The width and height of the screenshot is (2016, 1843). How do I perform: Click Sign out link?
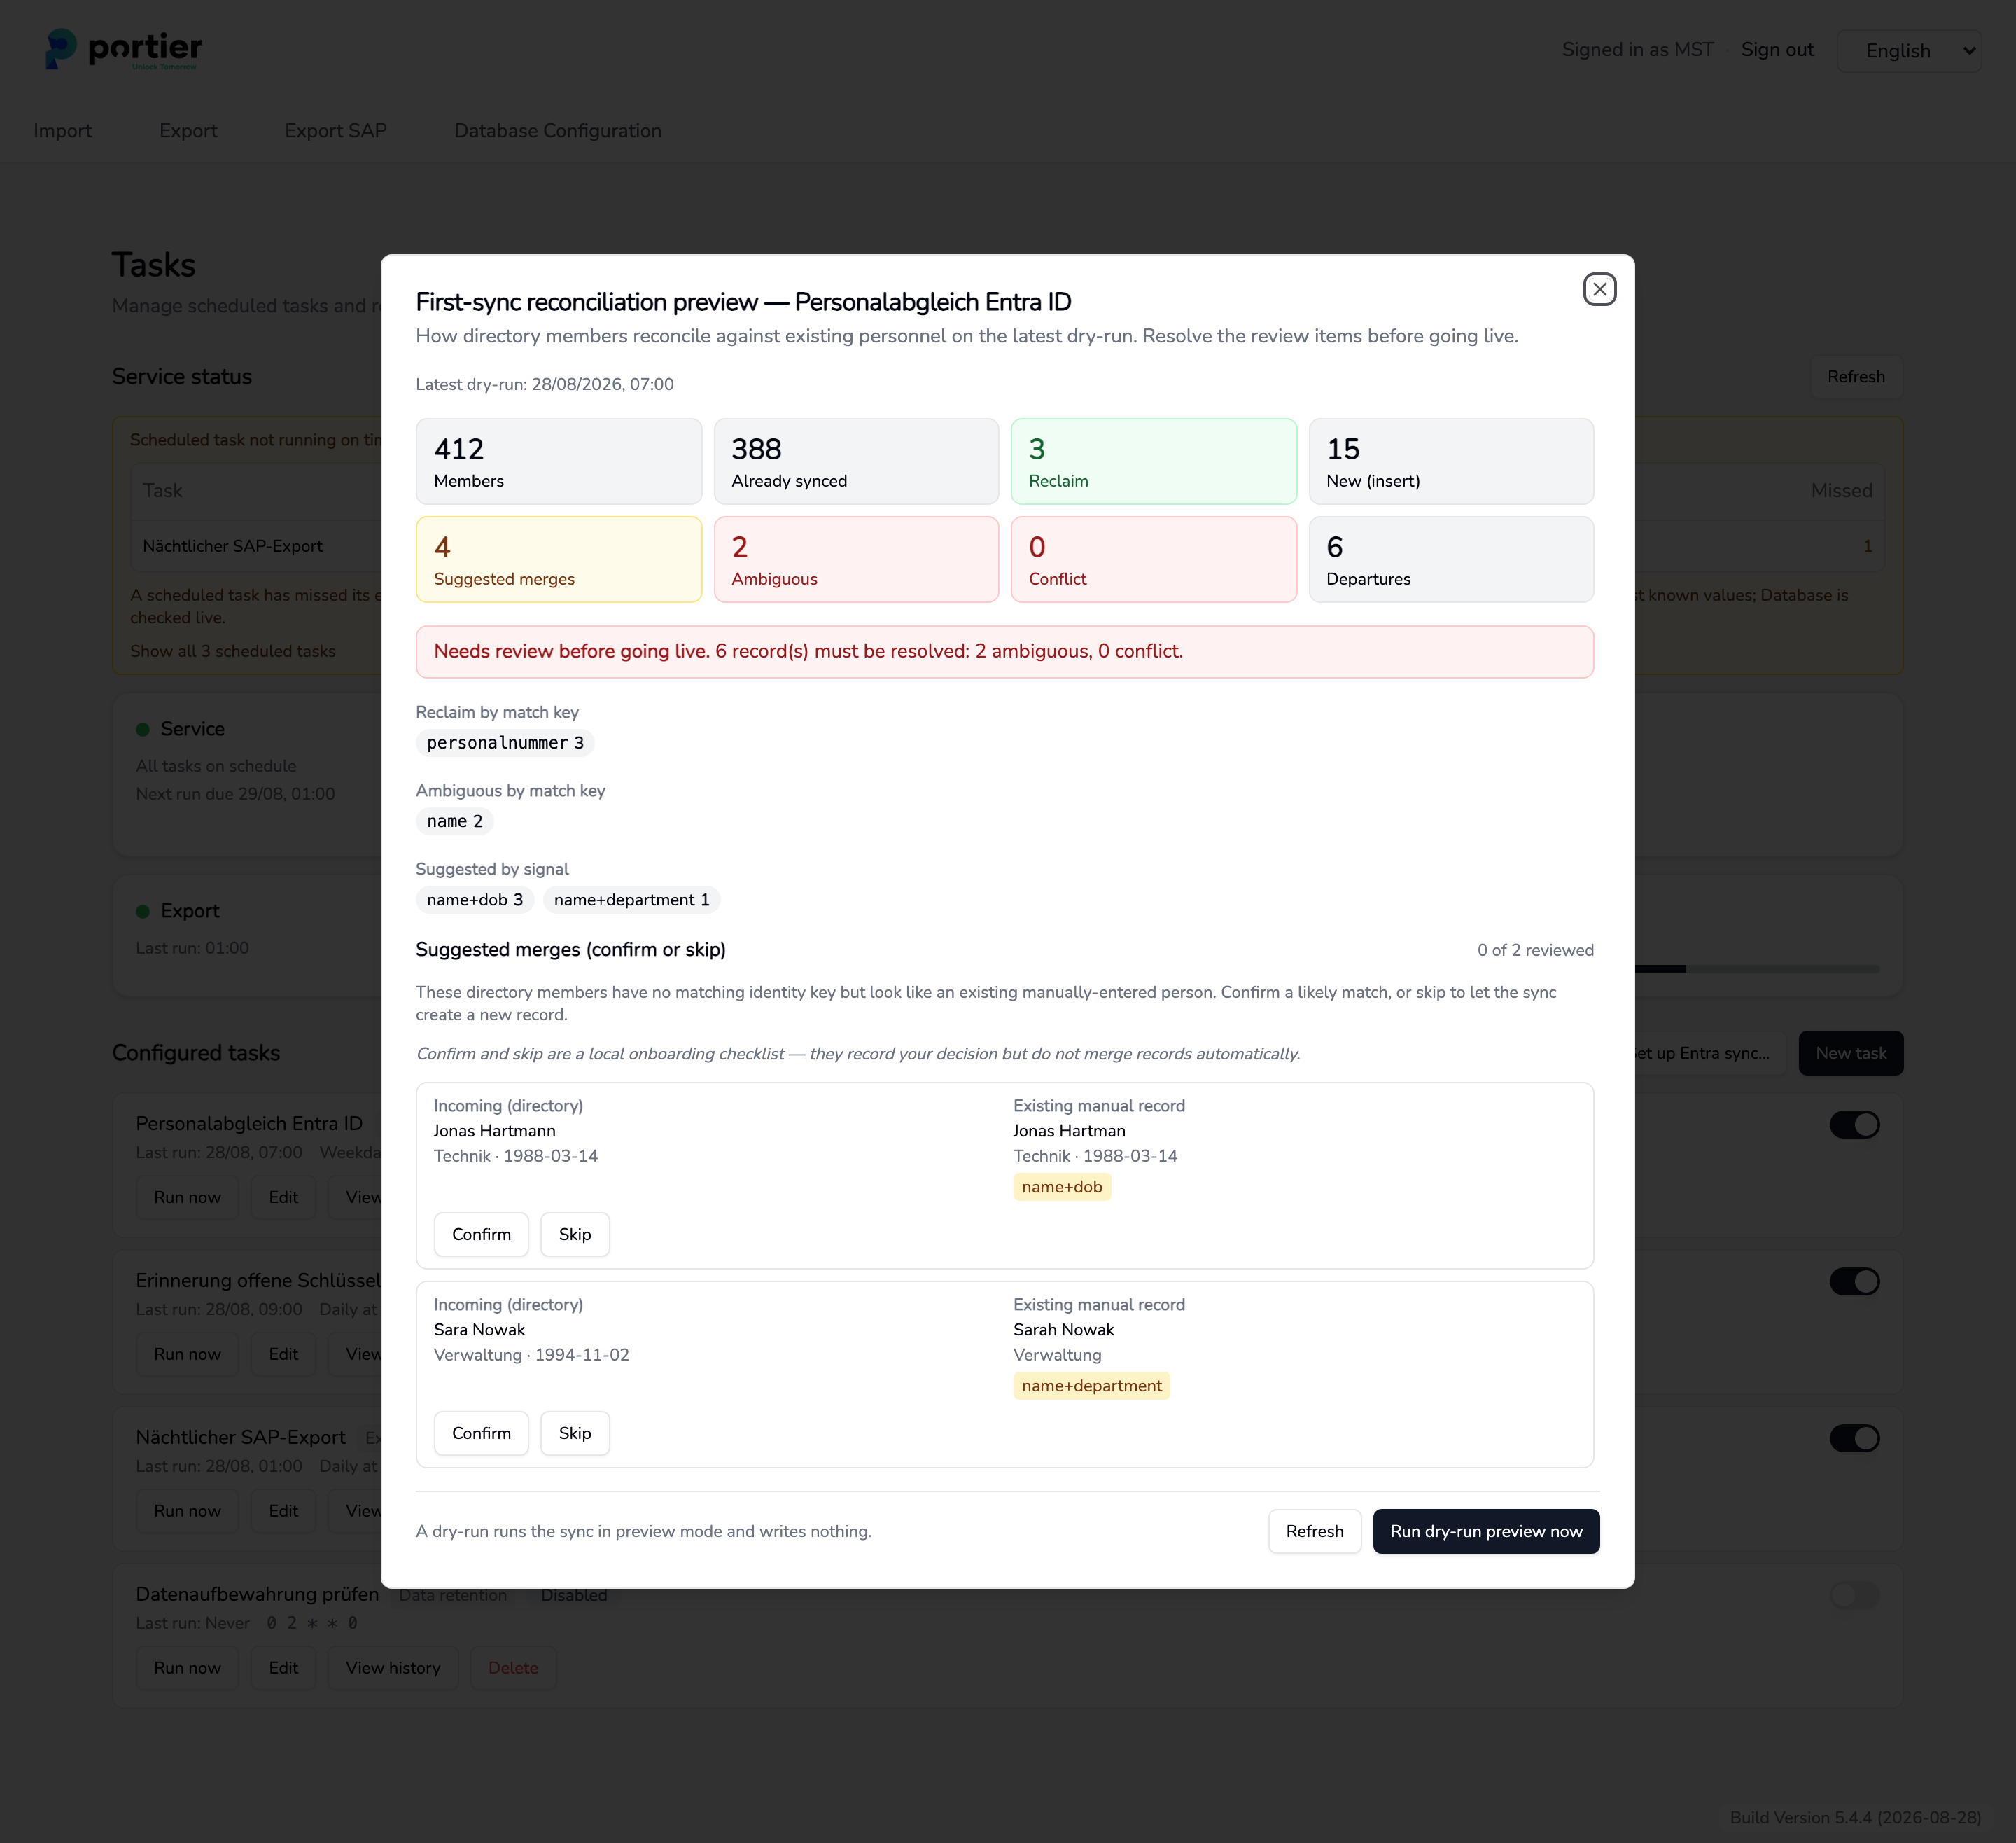[1777, 50]
